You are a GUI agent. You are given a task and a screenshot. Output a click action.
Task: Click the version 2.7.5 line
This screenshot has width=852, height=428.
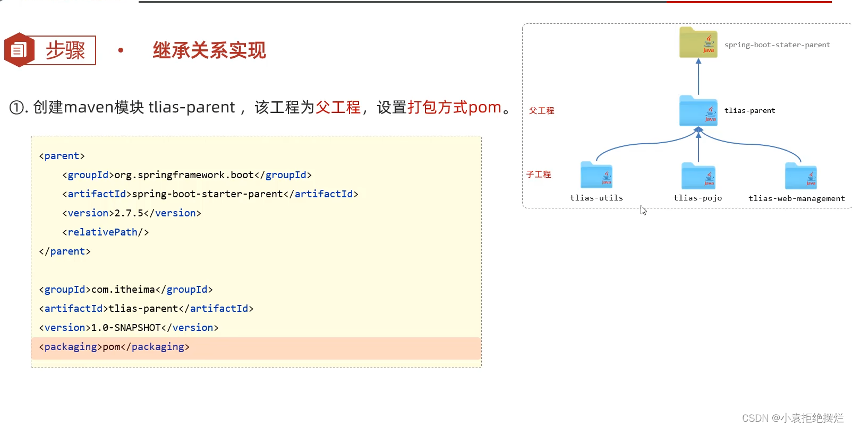coord(132,213)
